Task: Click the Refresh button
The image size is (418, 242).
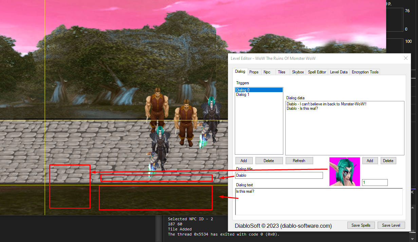Action: 299,161
